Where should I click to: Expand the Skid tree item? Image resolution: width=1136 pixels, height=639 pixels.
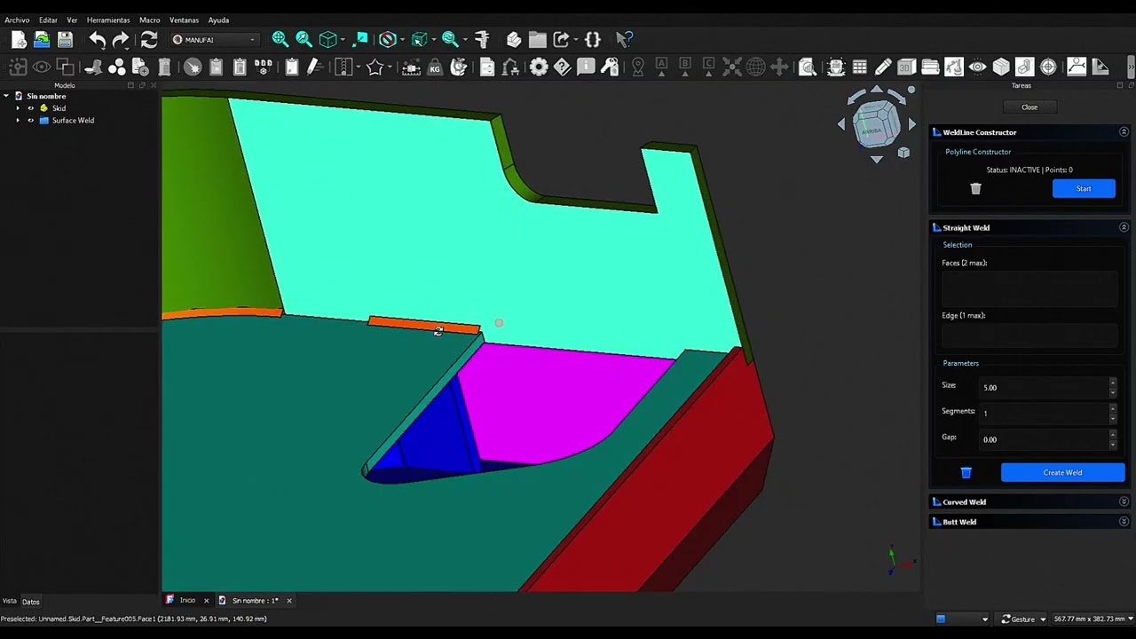click(18, 108)
